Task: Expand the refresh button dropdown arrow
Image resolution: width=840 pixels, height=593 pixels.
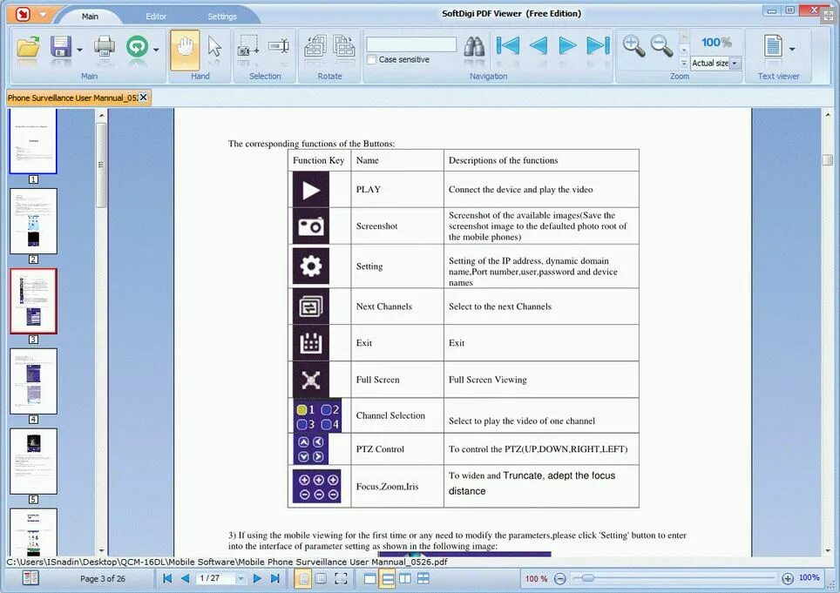Action: click(156, 50)
